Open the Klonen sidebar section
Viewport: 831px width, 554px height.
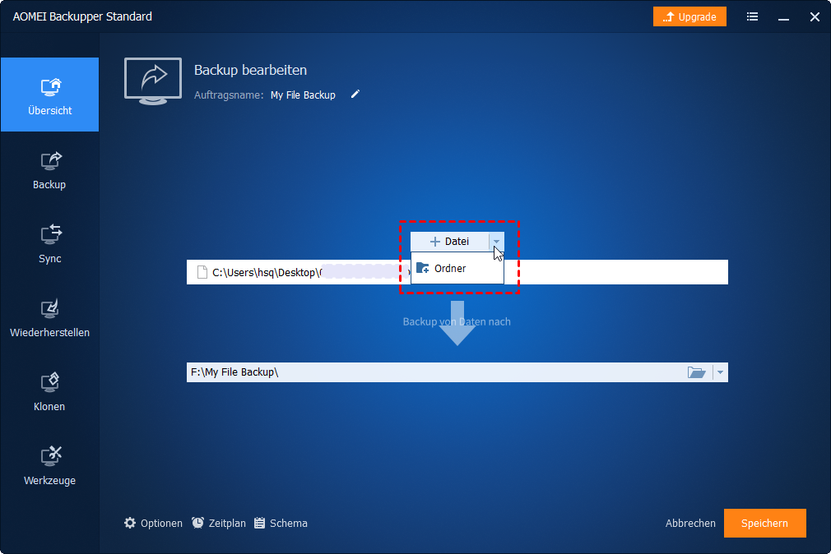[x=50, y=392]
